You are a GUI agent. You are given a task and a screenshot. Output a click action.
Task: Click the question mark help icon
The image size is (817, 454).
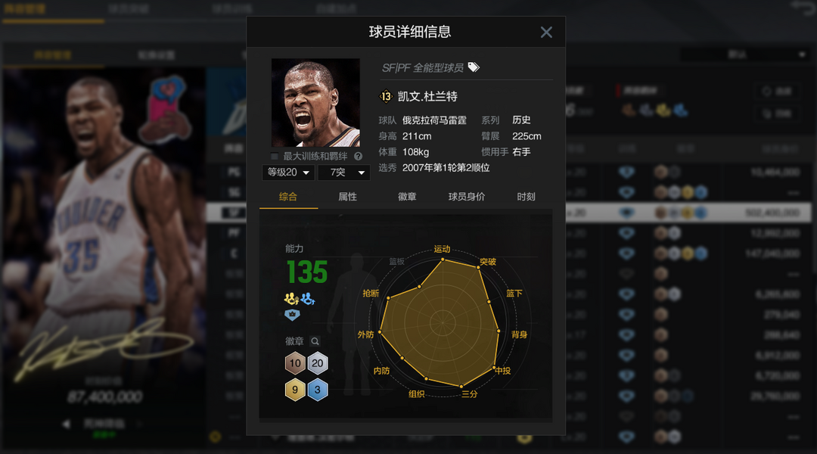pos(358,156)
